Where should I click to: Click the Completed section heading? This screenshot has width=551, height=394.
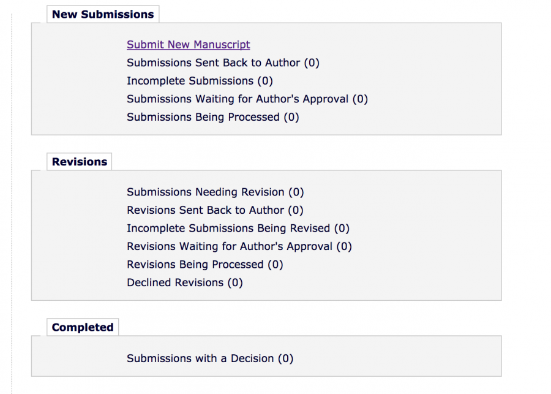pos(83,327)
